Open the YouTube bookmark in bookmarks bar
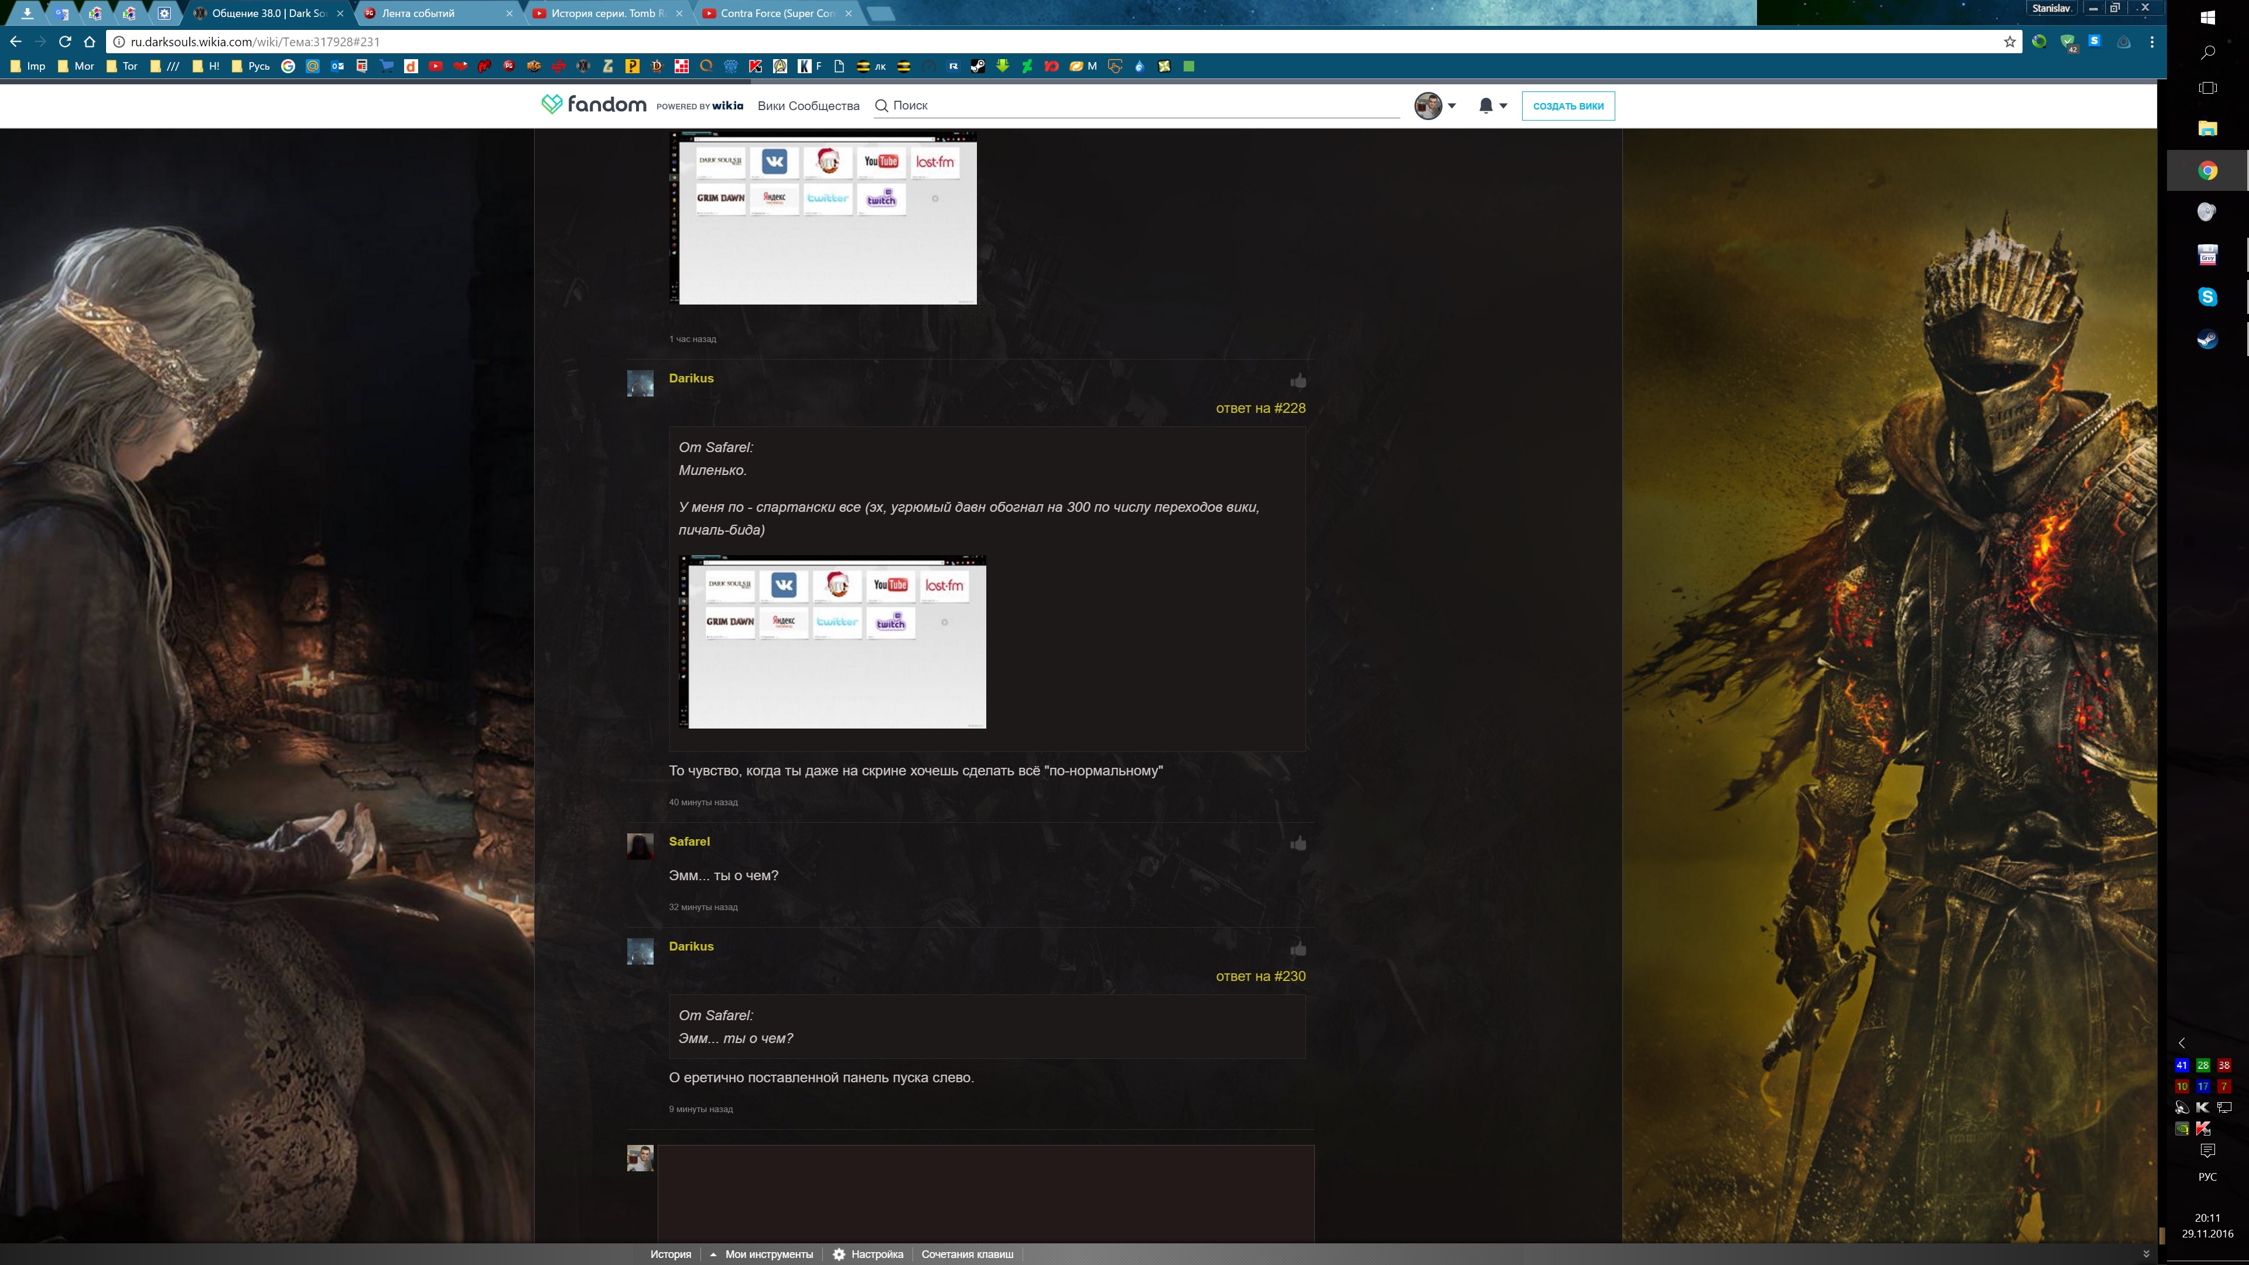2249x1265 pixels. 436,66
